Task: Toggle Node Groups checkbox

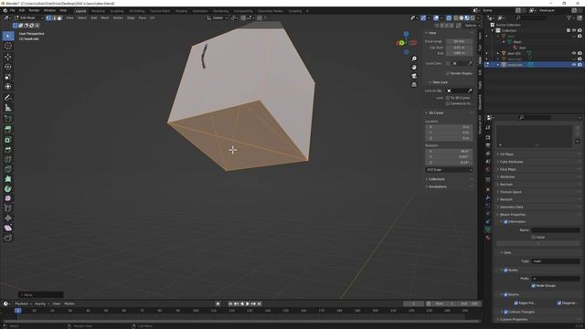Action: (x=534, y=286)
